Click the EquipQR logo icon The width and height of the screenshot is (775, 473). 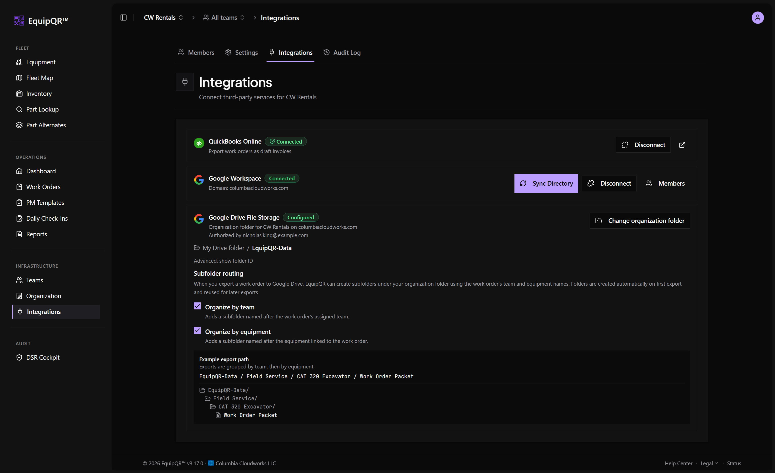point(19,21)
